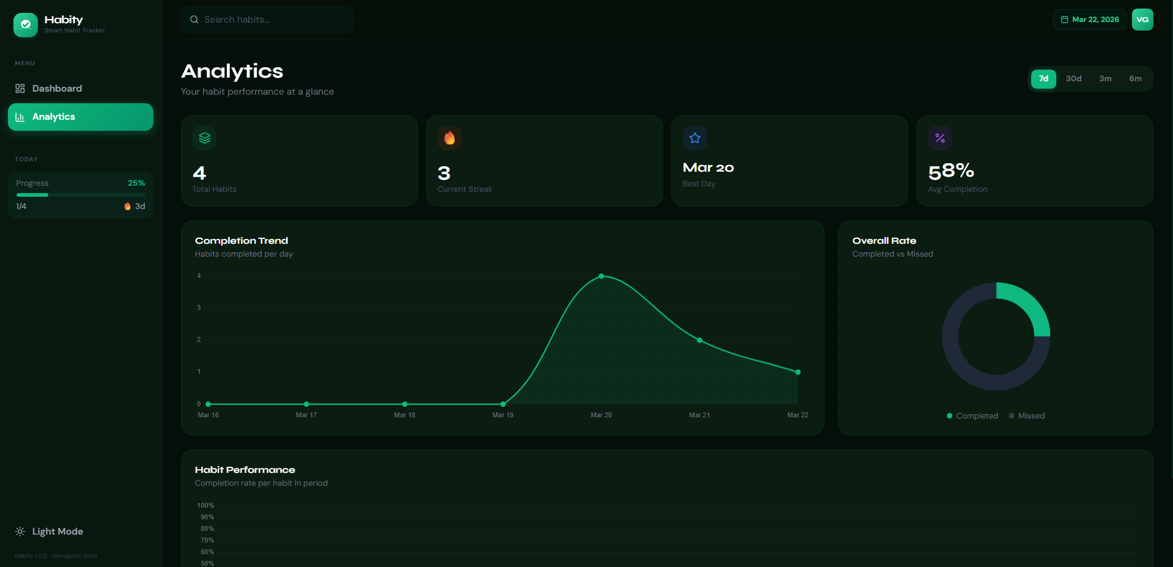Click the Habity logo icon

[26, 24]
